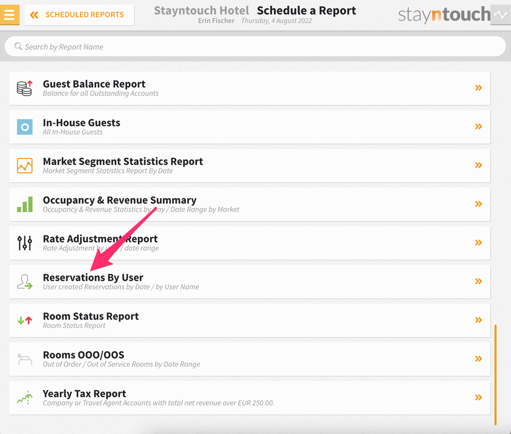Select Market Segment Statistics Report title
The image size is (511, 434).
[x=123, y=162]
